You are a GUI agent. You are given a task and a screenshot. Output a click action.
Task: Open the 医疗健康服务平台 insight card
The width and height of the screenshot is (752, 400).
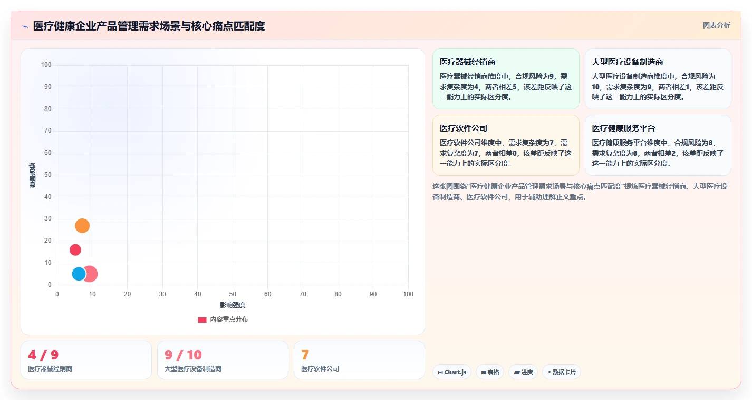point(658,145)
